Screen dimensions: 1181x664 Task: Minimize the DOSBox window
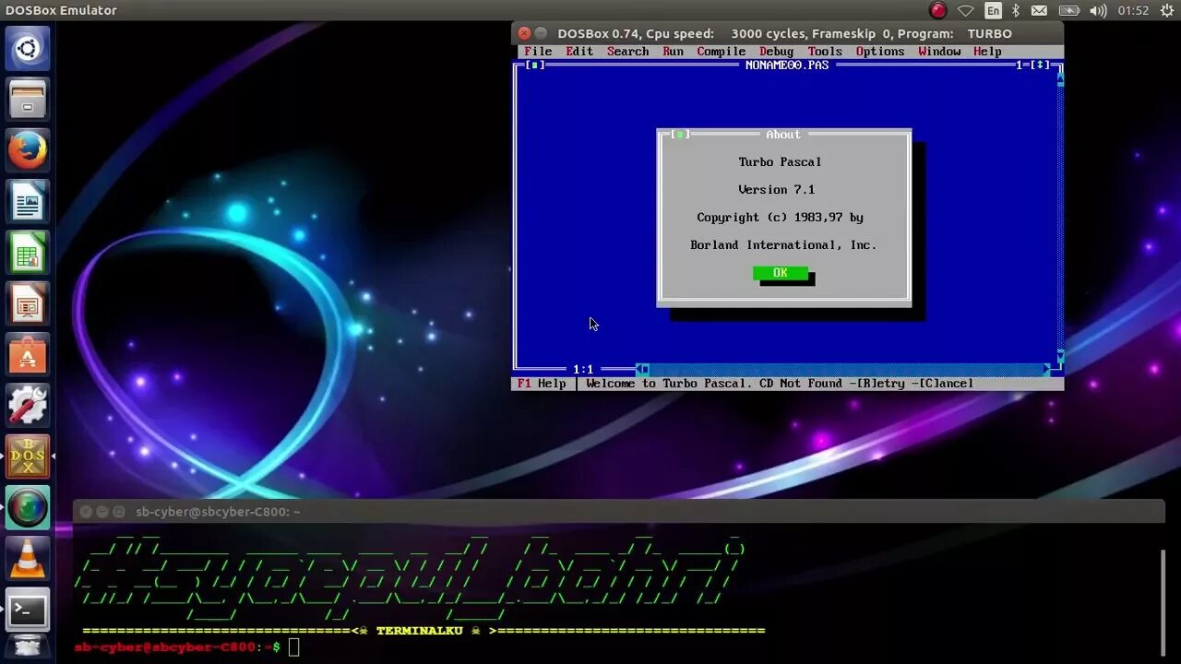[541, 33]
